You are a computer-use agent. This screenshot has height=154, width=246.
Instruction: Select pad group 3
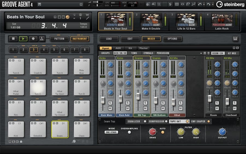tap(33, 50)
